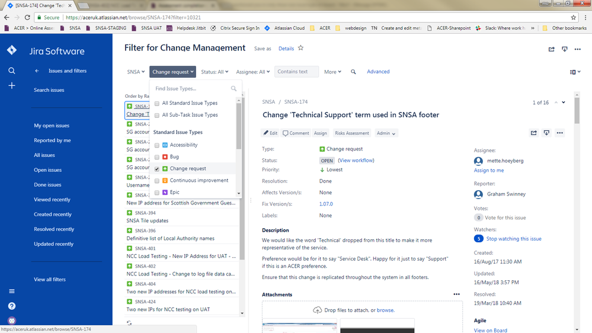Reload the page in the browser

click(x=27, y=17)
